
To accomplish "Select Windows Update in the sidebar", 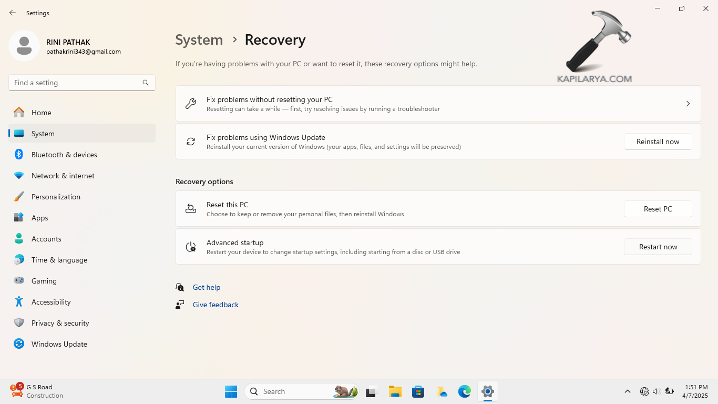I will pos(59,344).
